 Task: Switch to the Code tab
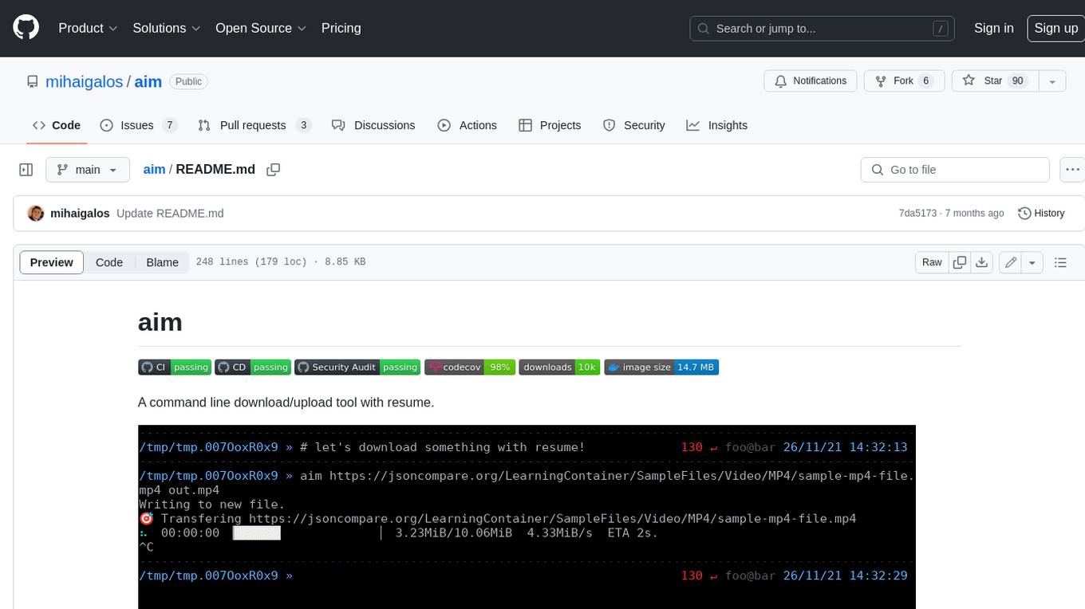(x=57, y=125)
